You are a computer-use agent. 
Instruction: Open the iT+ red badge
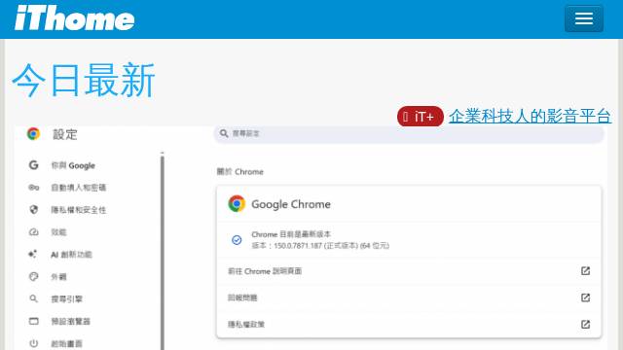(x=420, y=117)
